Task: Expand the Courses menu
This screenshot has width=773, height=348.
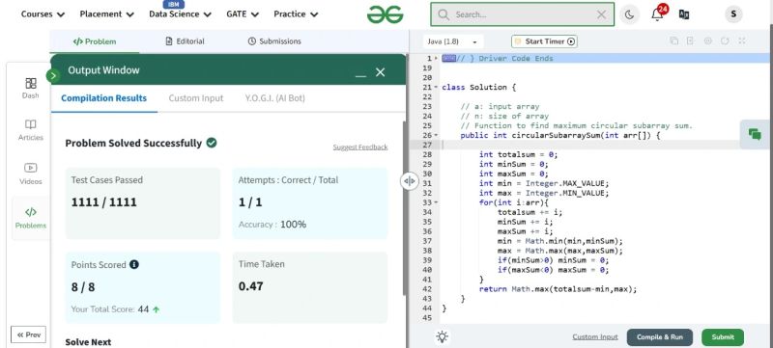Action: point(43,14)
